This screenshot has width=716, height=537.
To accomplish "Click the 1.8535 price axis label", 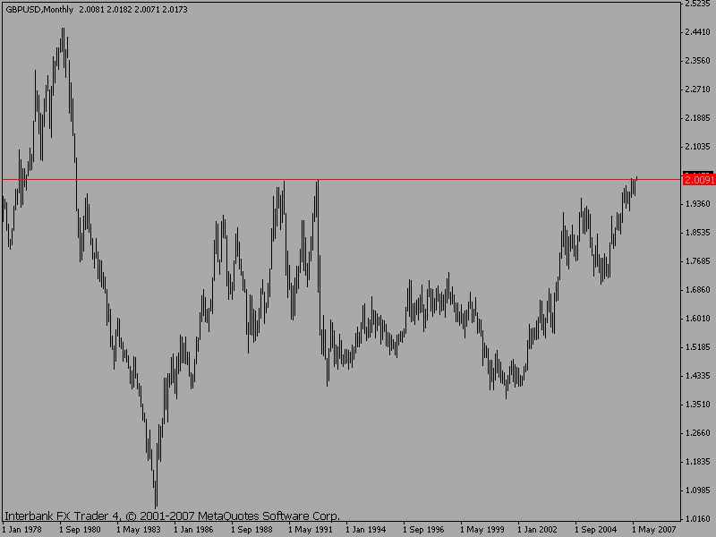I will click(697, 233).
